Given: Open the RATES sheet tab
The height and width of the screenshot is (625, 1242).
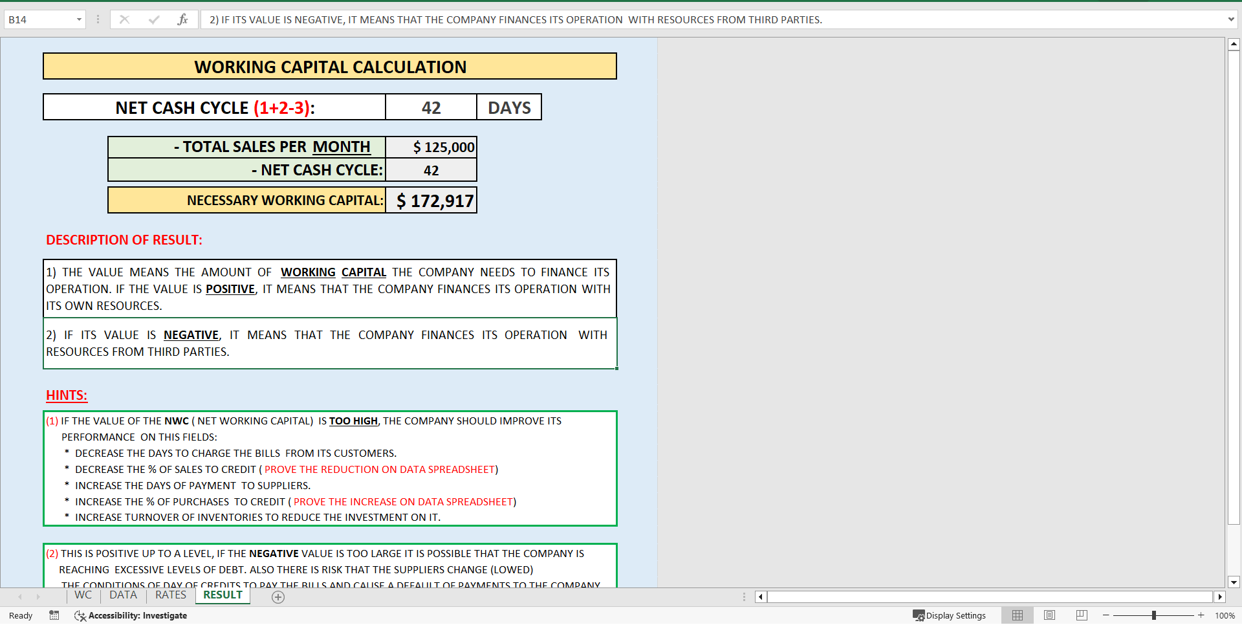Looking at the screenshot, I should (170, 595).
